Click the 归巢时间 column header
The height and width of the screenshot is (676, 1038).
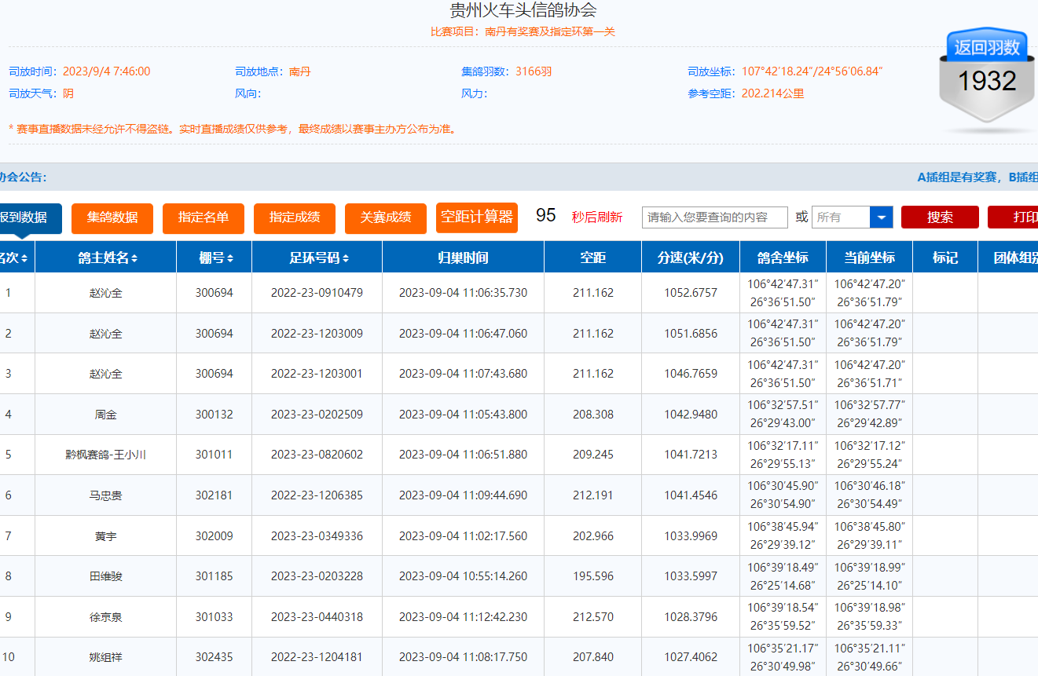click(463, 258)
